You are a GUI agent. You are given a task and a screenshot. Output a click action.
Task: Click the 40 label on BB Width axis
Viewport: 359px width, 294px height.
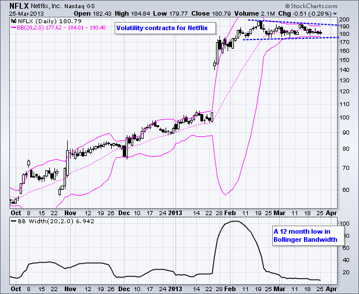click(x=346, y=260)
